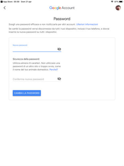The height and width of the screenshot is (166, 124).
Task: Focus the Nuova password input field
Action: point(35,49)
